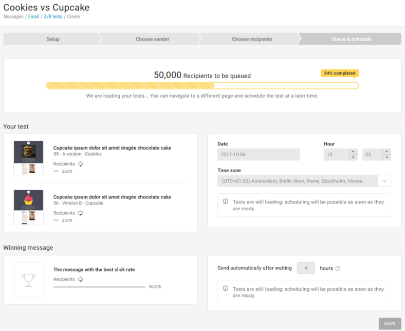Click the loading spinner for Version B recipients
Viewport: 405px width, 331px height.
81,213
